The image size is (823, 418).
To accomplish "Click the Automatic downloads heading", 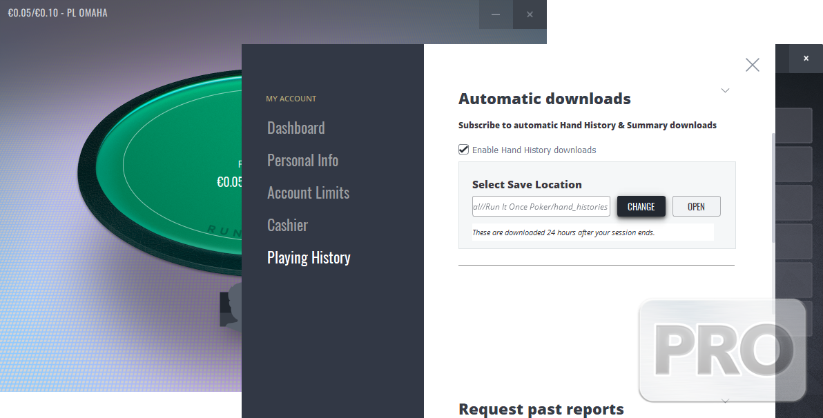I will point(544,99).
